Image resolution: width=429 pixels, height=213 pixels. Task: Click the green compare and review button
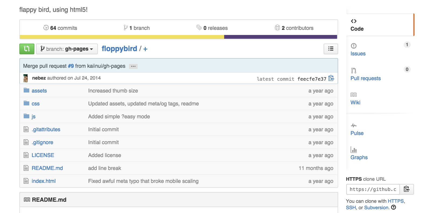coord(27,49)
